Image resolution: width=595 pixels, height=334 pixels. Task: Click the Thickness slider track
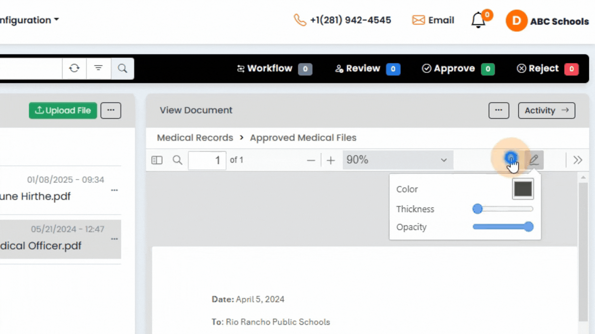click(505, 209)
